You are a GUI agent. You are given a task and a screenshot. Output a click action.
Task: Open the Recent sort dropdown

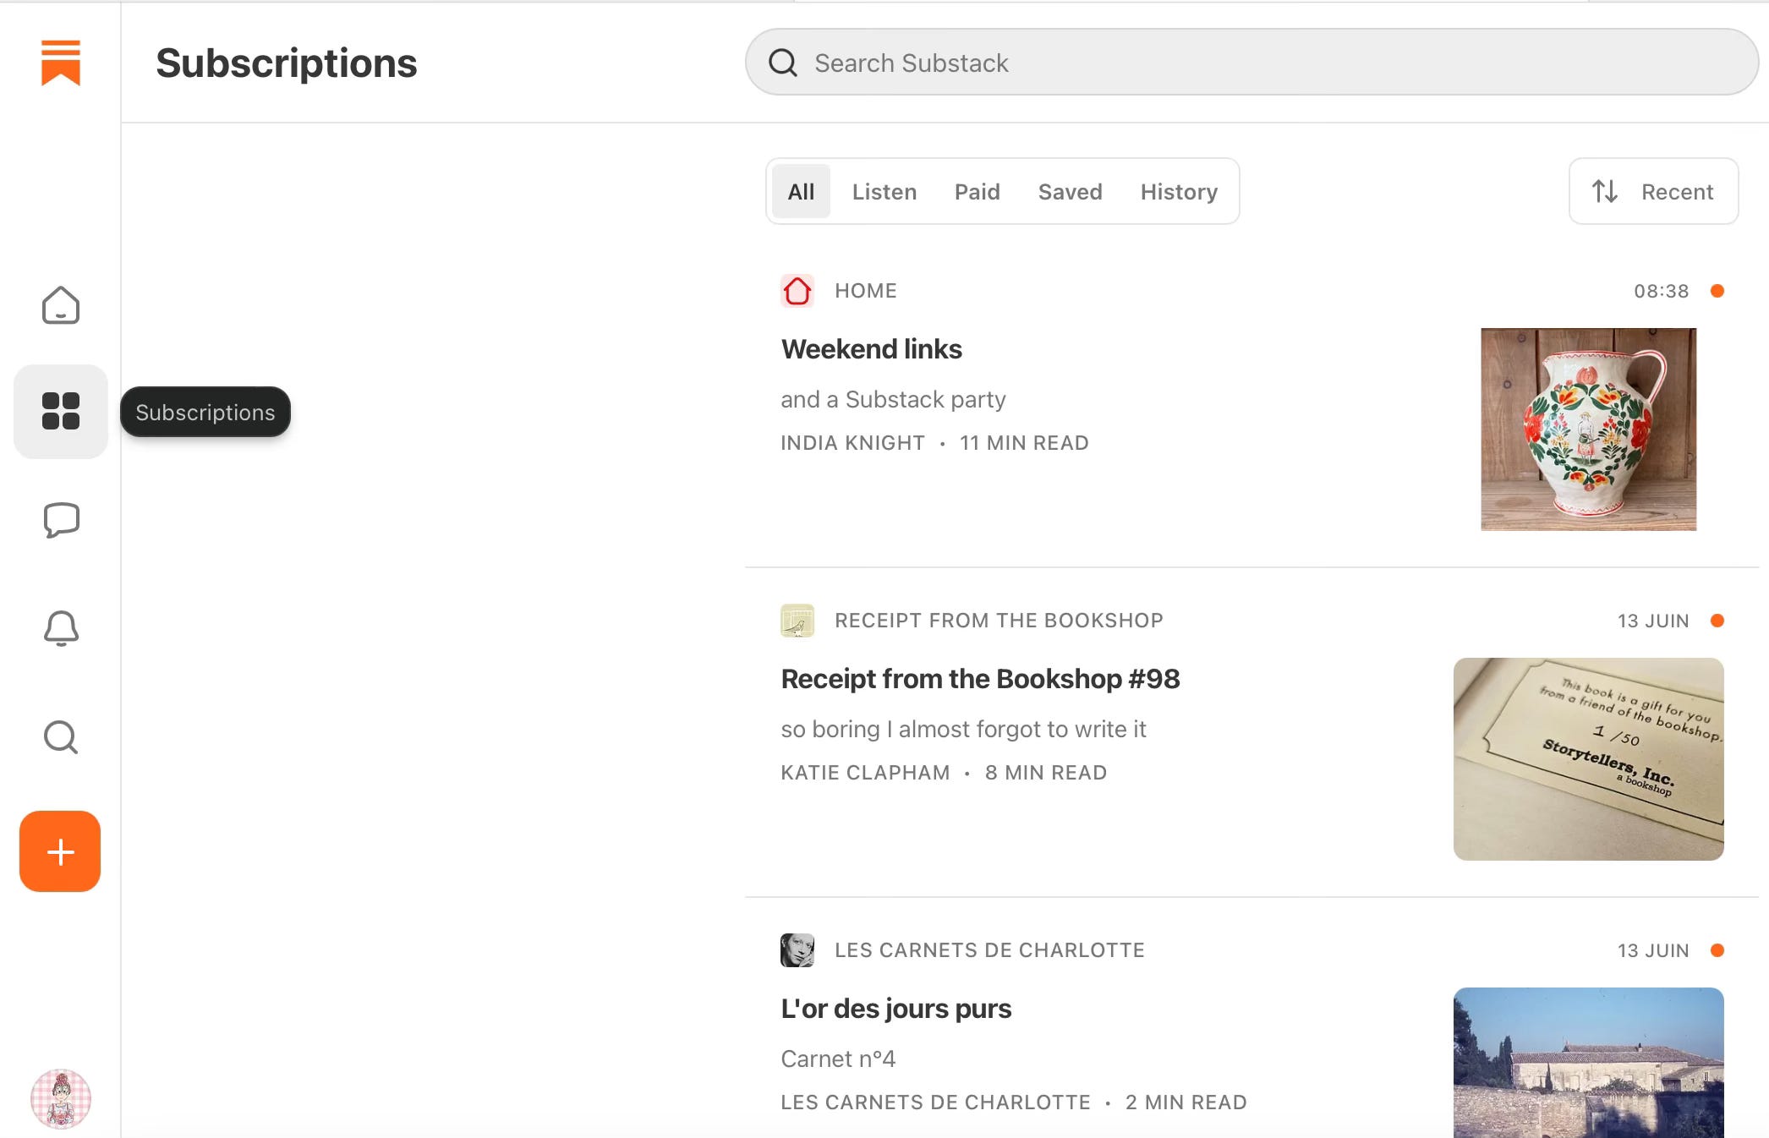click(x=1652, y=192)
